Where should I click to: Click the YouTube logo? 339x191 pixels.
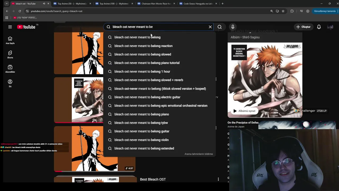(26, 27)
